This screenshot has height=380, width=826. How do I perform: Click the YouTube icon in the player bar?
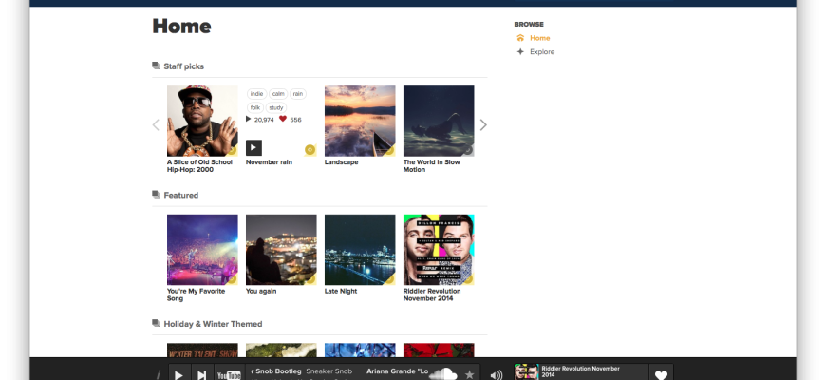click(x=229, y=374)
